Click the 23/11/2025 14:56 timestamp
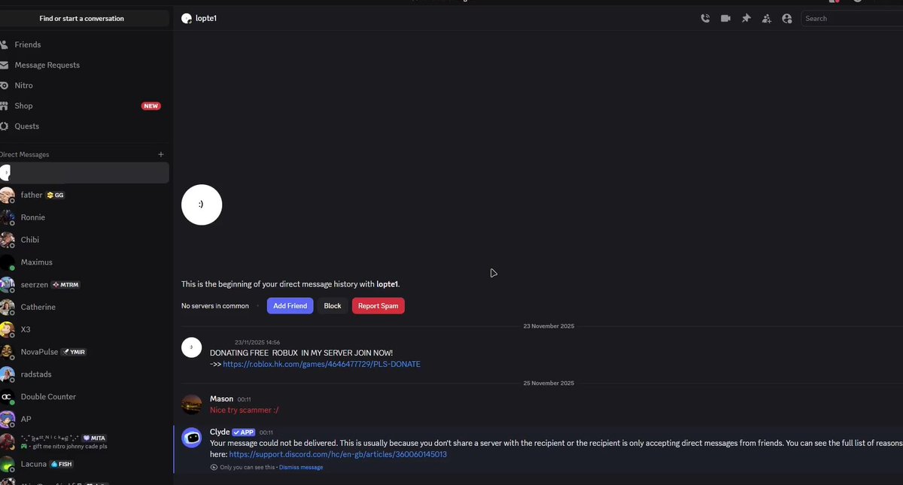 (x=257, y=342)
